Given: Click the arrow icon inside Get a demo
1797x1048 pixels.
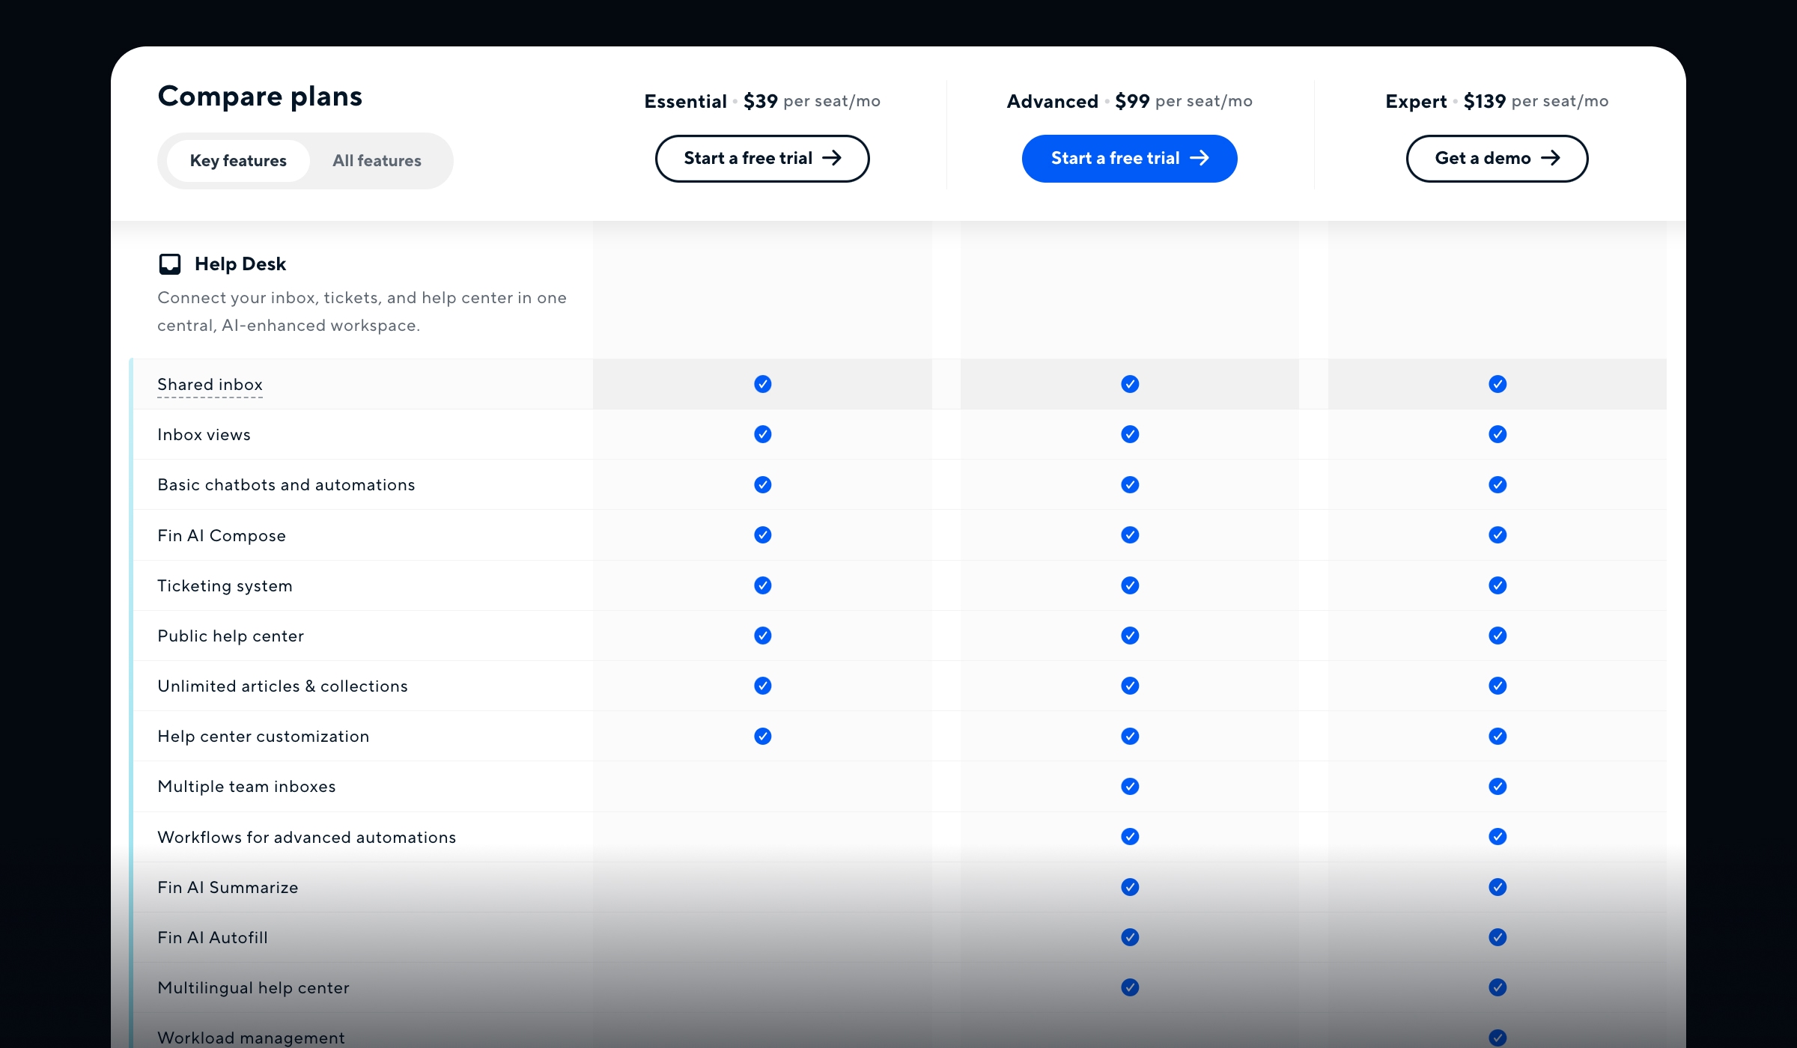Looking at the screenshot, I should 1551,158.
